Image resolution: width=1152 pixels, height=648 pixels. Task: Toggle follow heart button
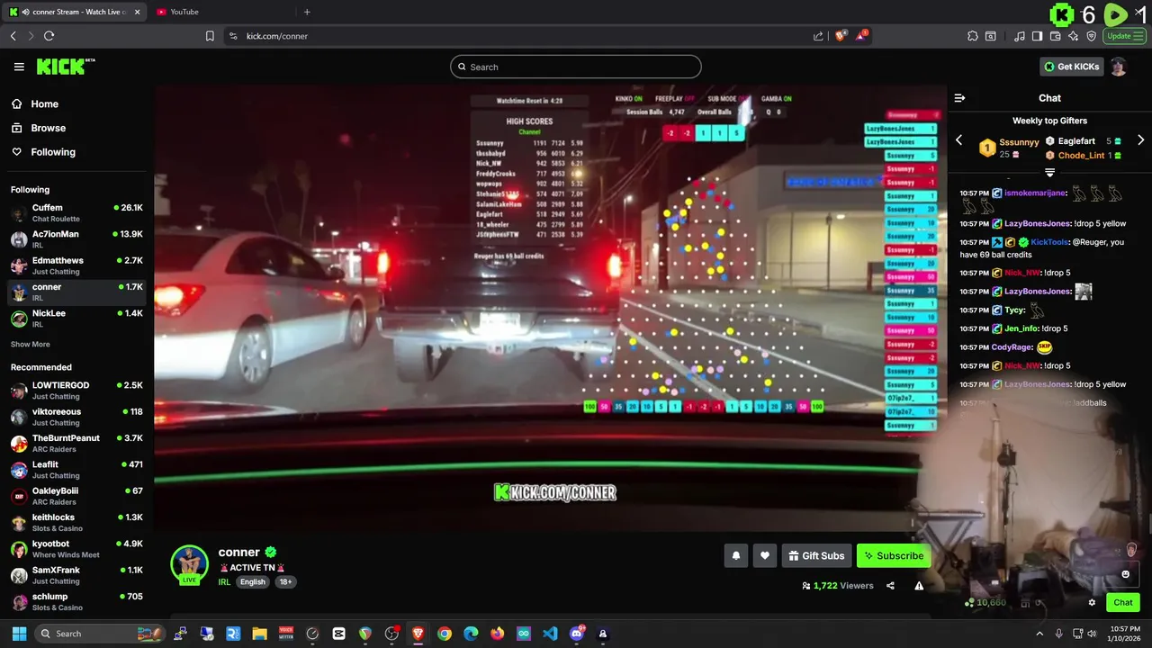[x=764, y=556]
